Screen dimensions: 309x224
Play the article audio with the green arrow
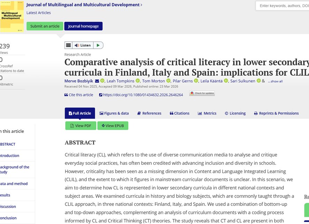[x=98, y=45]
